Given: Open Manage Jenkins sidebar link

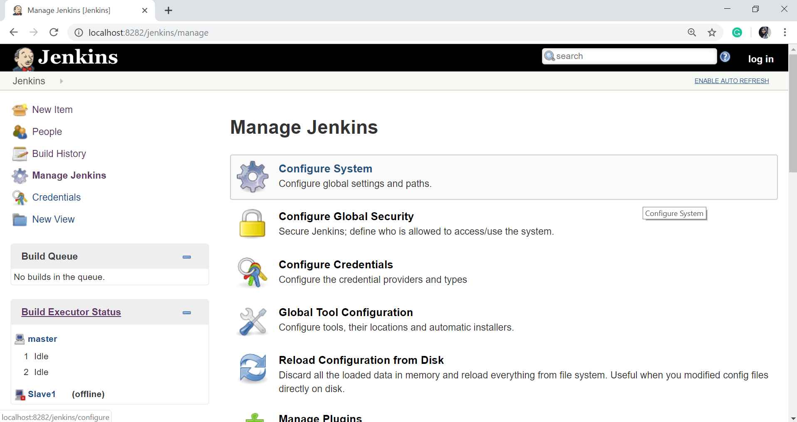Looking at the screenshot, I should [x=69, y=175].
